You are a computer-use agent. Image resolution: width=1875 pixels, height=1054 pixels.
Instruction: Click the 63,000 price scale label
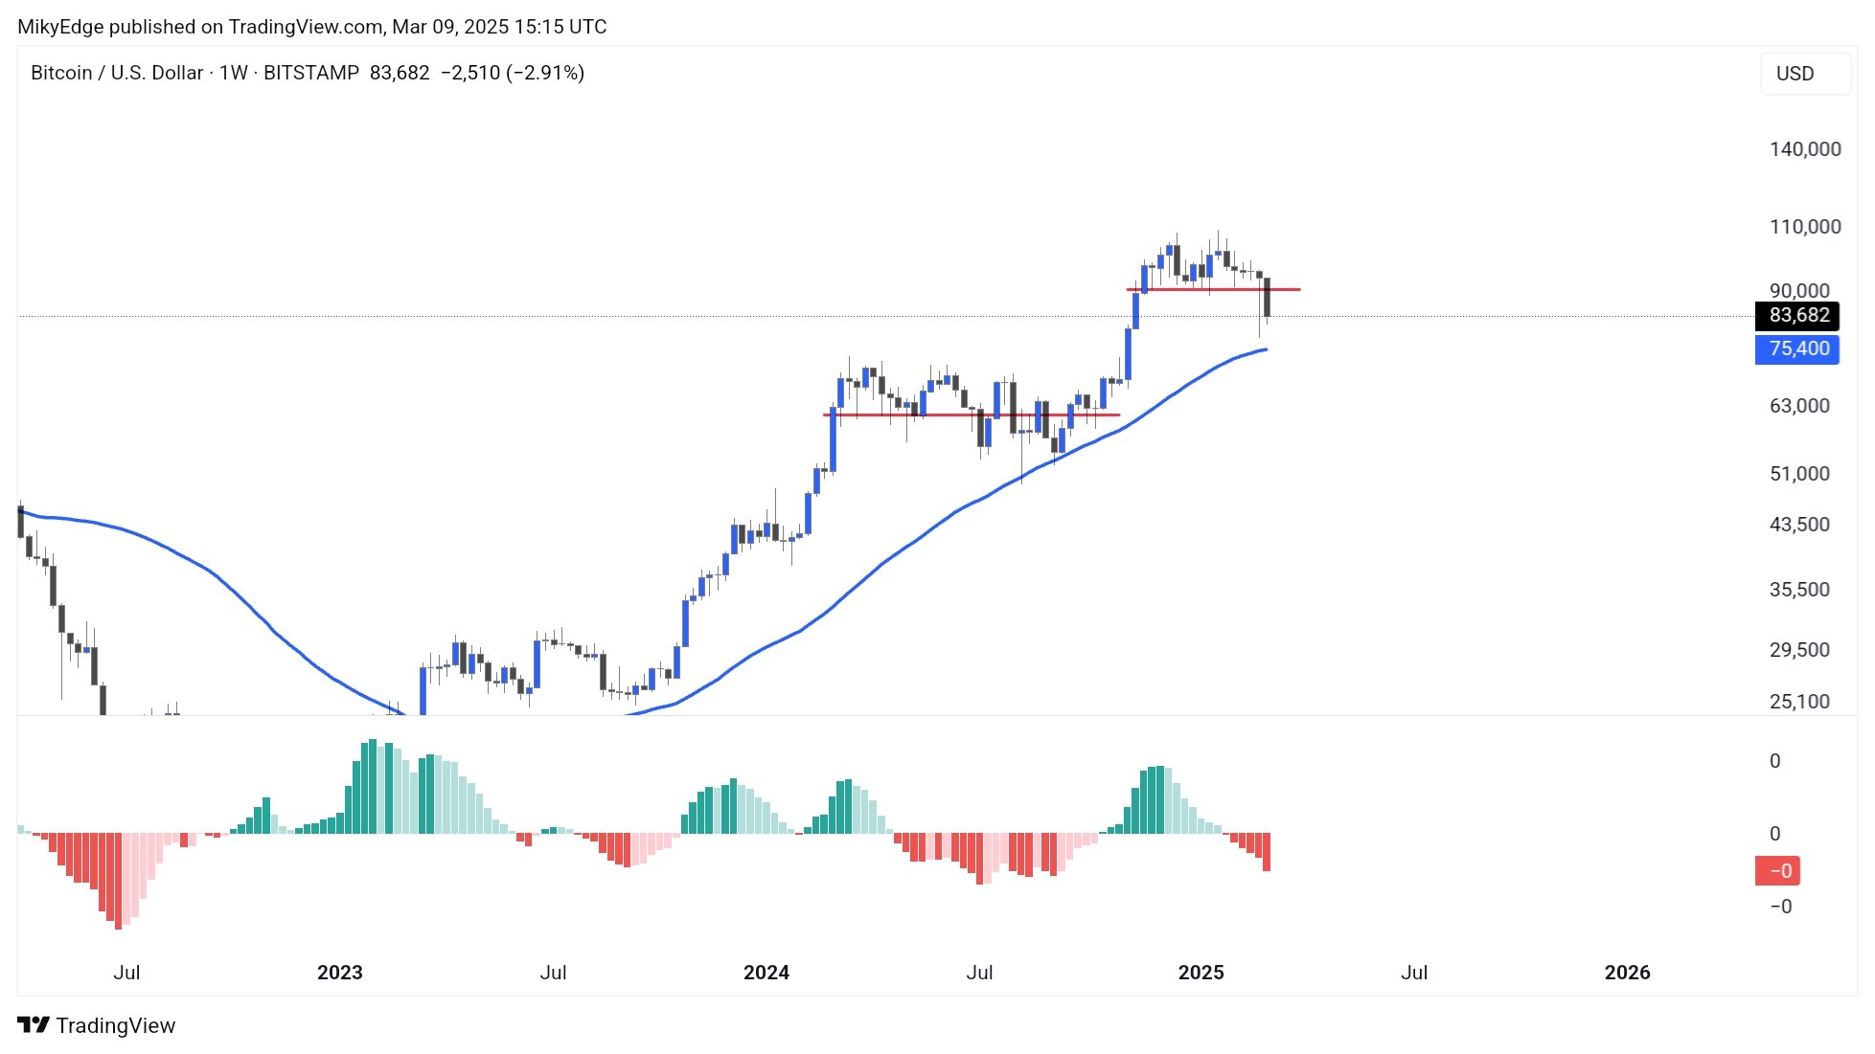pos(1799,406)
